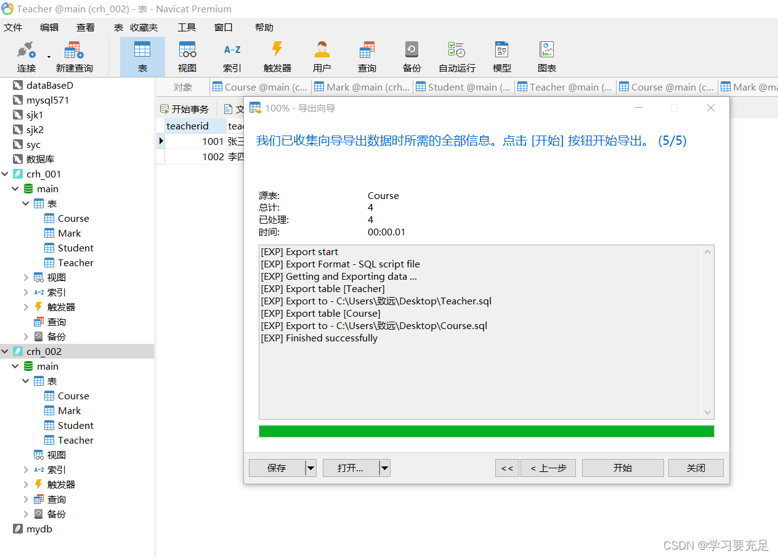
Task: Select the 表 tables toolbar button
Action: coord(142,57)
